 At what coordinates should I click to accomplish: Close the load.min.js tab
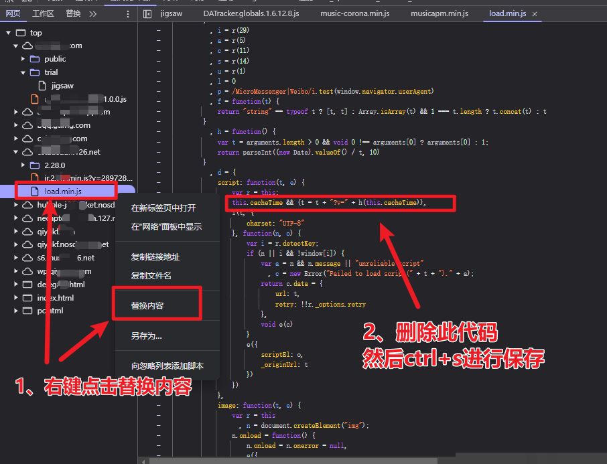pyautogui.click(x=534, y=13)
